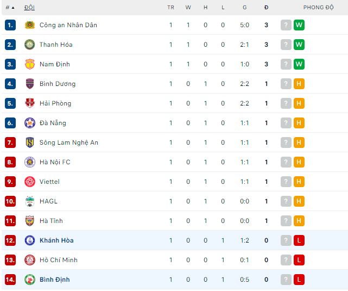Click the Thanh Hóa team crest
The width and height of the screenshot is (348, 291).
pyautogui.click(x=30, y=45)
